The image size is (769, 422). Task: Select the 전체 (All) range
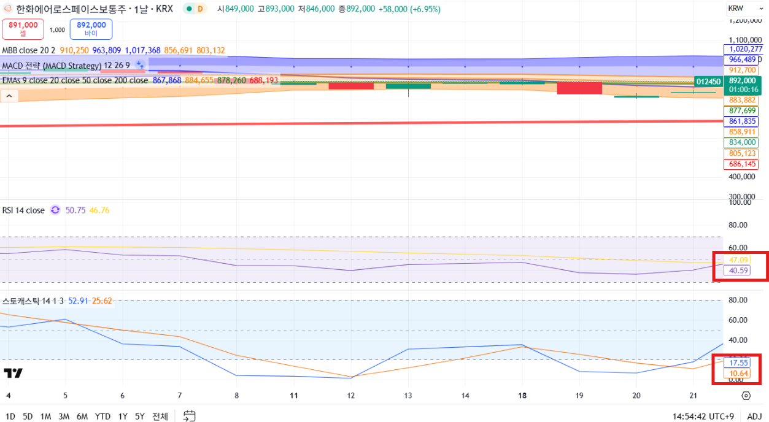tap(160, 416)
